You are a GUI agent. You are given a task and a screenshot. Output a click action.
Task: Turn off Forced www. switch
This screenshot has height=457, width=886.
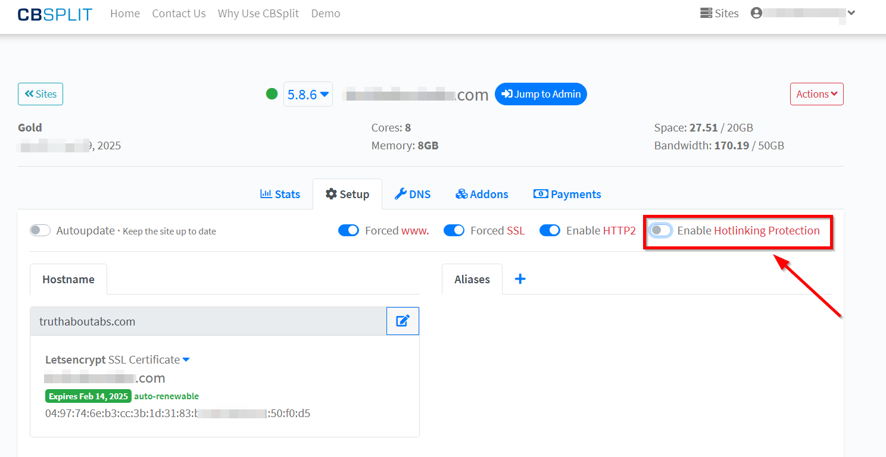coord(348,230)
